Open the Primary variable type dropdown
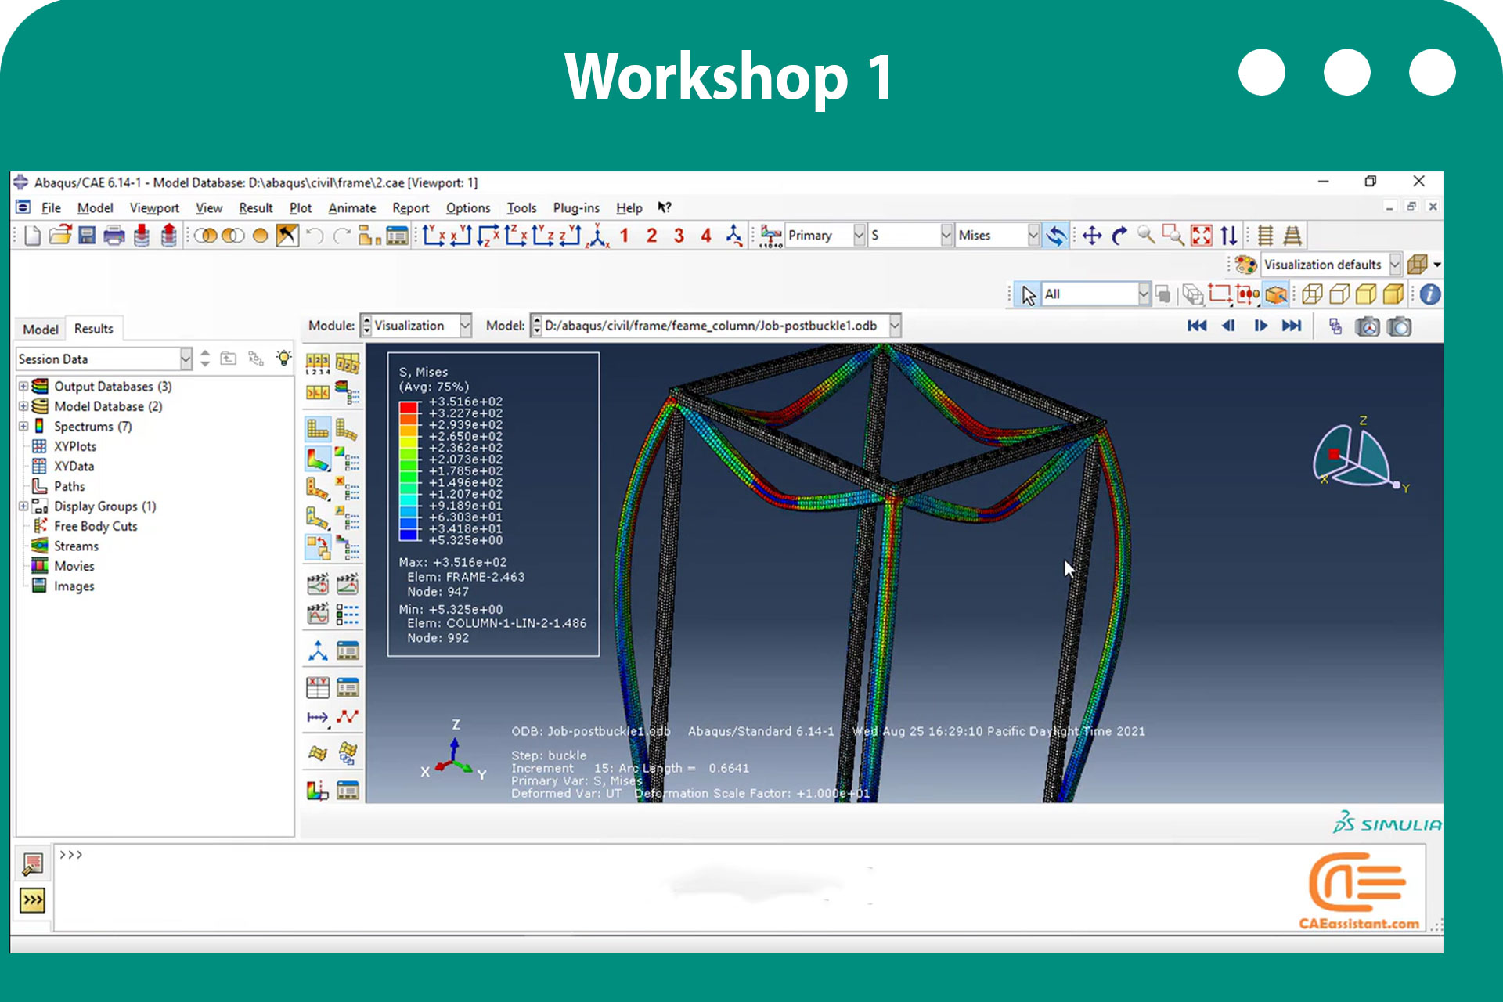 (826, 236)
